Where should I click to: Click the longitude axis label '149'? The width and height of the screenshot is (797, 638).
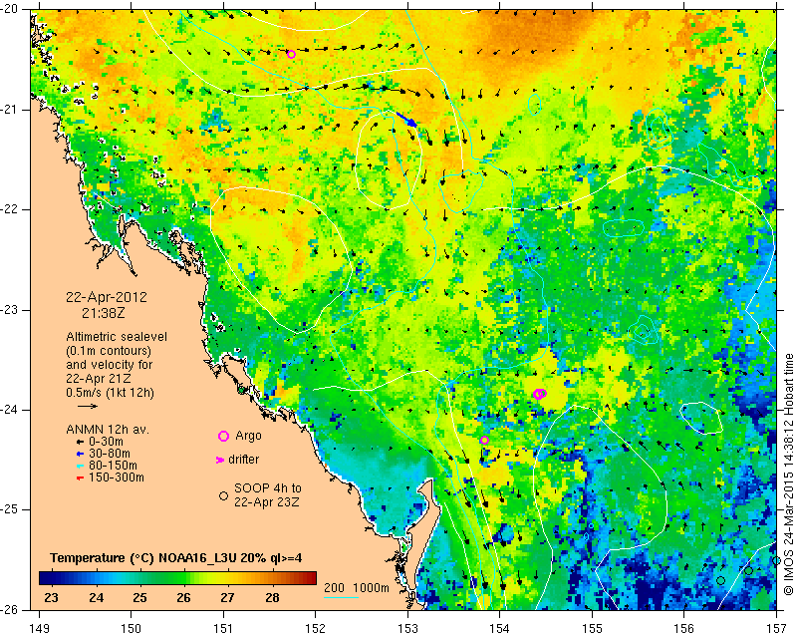coord(40,629)
